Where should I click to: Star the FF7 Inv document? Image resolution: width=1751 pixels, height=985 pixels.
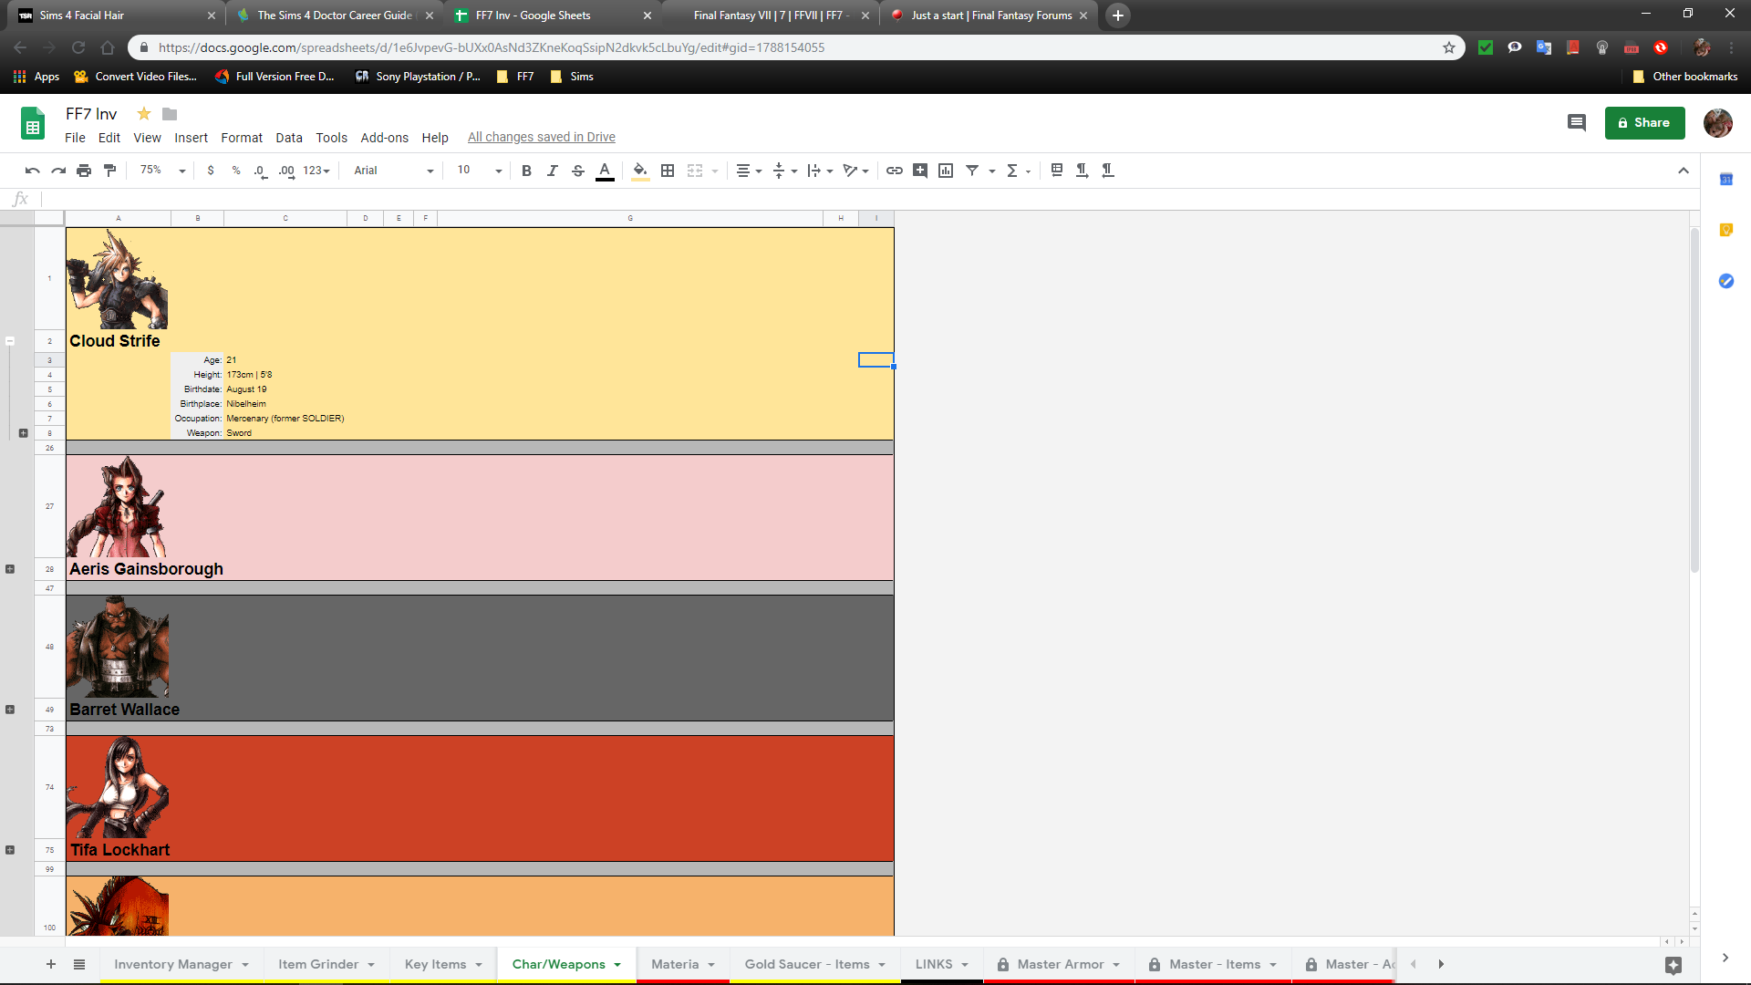tap(143, 114)
